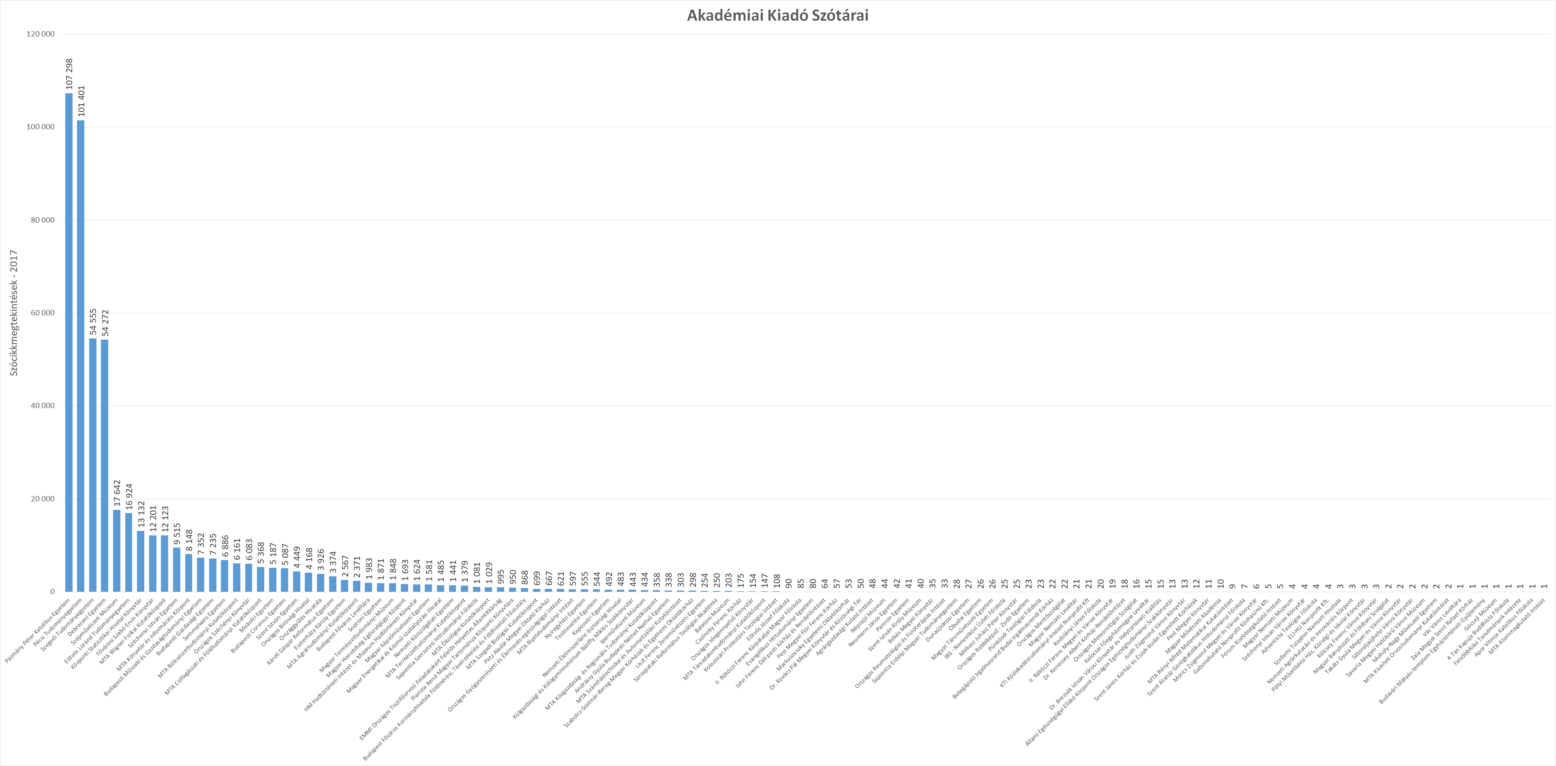
Task: Click the data label '12 201'
Action: tap(153, 519)
